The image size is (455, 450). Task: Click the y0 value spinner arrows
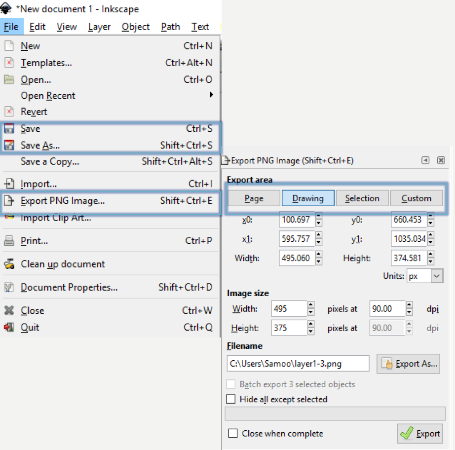pyautogui.click(x=431, y=220)
